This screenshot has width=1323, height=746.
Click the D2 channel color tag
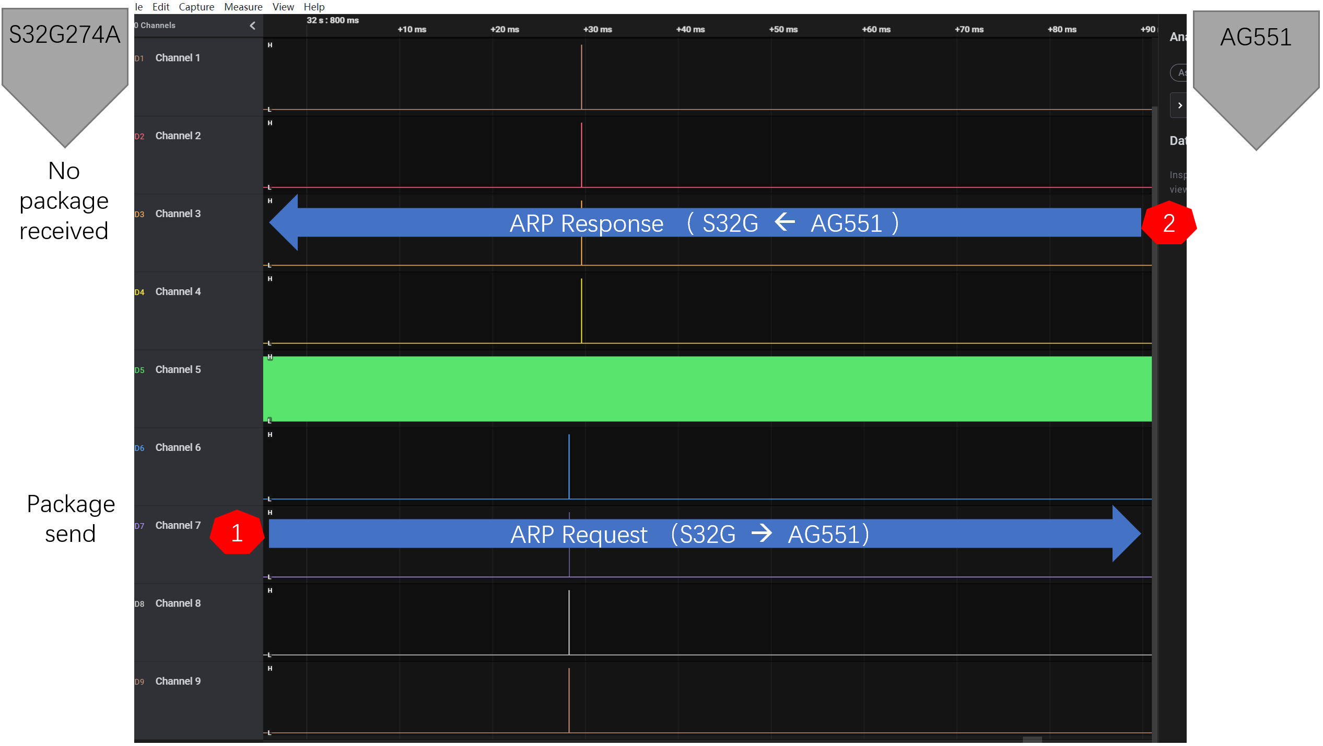(x=139, y=136)
